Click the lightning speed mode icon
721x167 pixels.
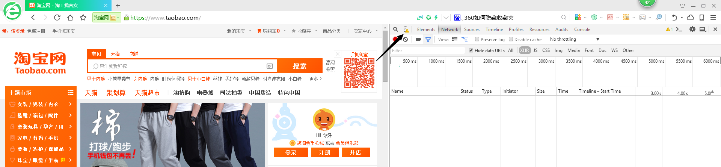pos(436,17)
